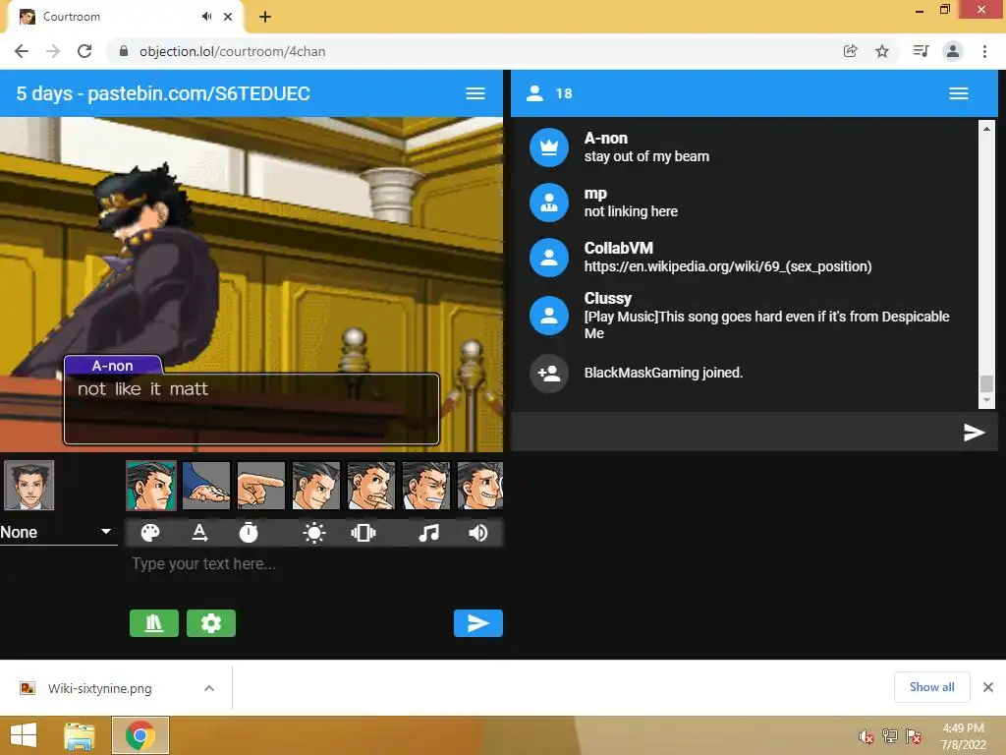Click the A-non chat message 'stay out of my beam'
1006x755 pixels.
(x=646, y=156)
